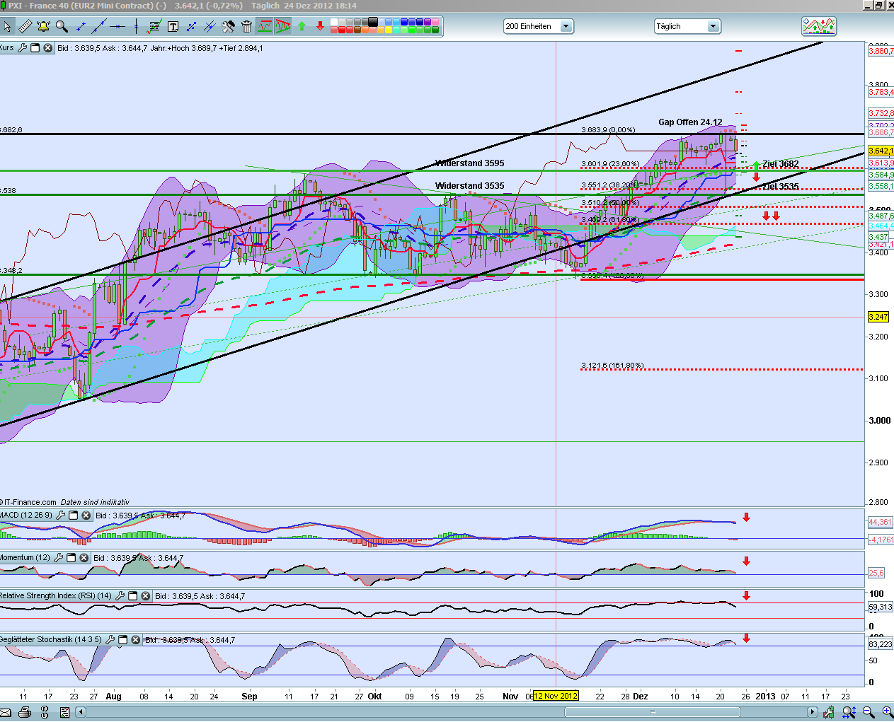Select the ruler measurement tool
Screen dimensions: 894x722
click(25, 26)
